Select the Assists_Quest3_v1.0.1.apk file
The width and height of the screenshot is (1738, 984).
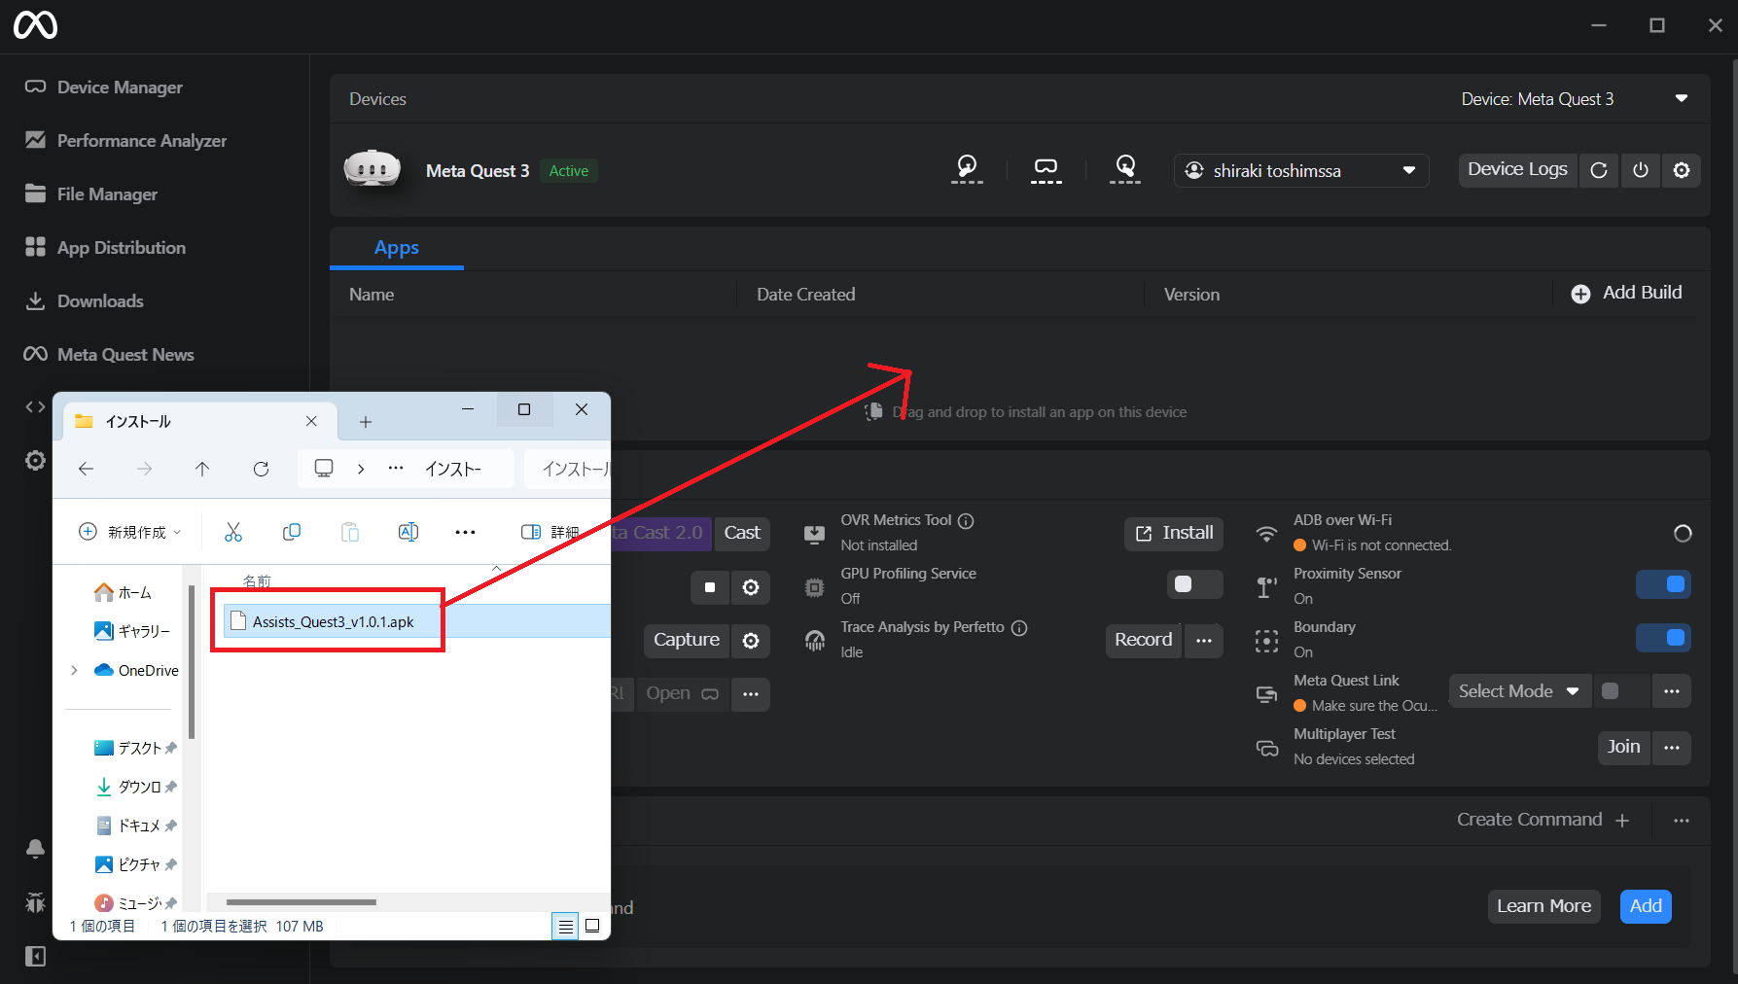[x=333, y=622]
